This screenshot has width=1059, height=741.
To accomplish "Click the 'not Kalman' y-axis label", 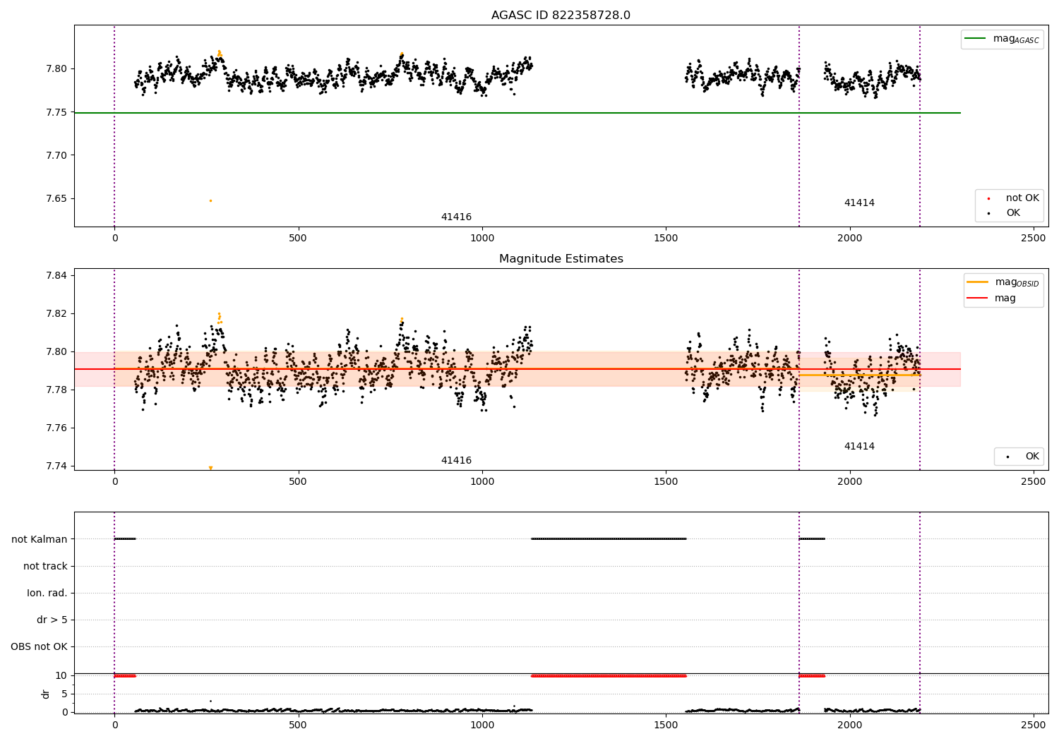I will coord(40,539).
